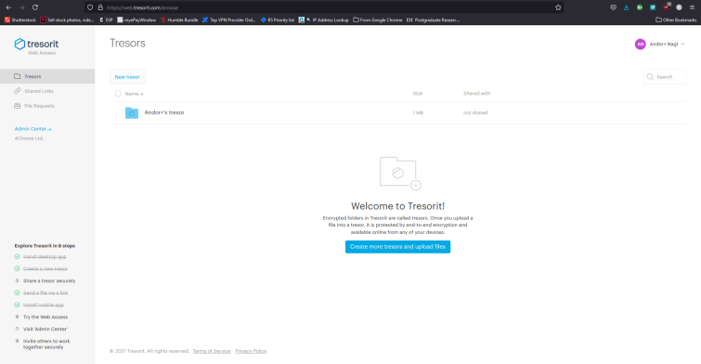Open the Terms of Service link
Screen dimensions: 701x364
click(212, 351)
